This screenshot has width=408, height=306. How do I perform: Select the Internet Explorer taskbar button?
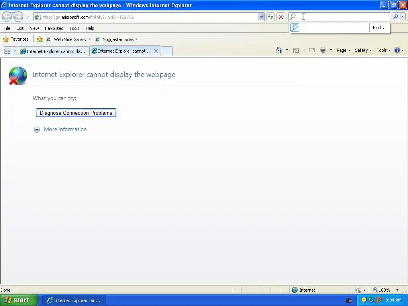(74, 300)
